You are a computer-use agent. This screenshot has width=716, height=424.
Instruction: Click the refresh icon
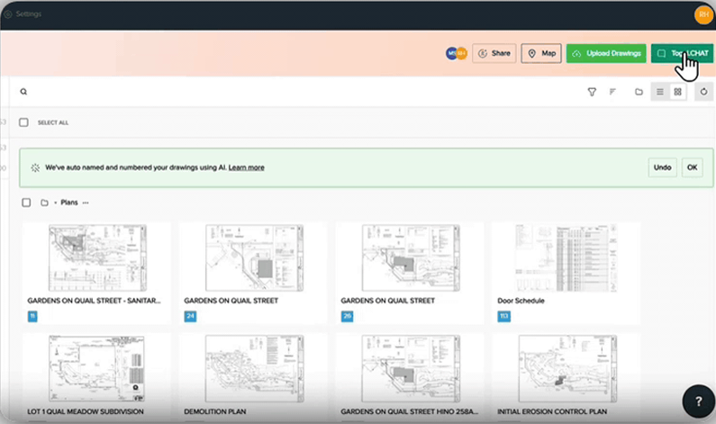coord(703,92)
